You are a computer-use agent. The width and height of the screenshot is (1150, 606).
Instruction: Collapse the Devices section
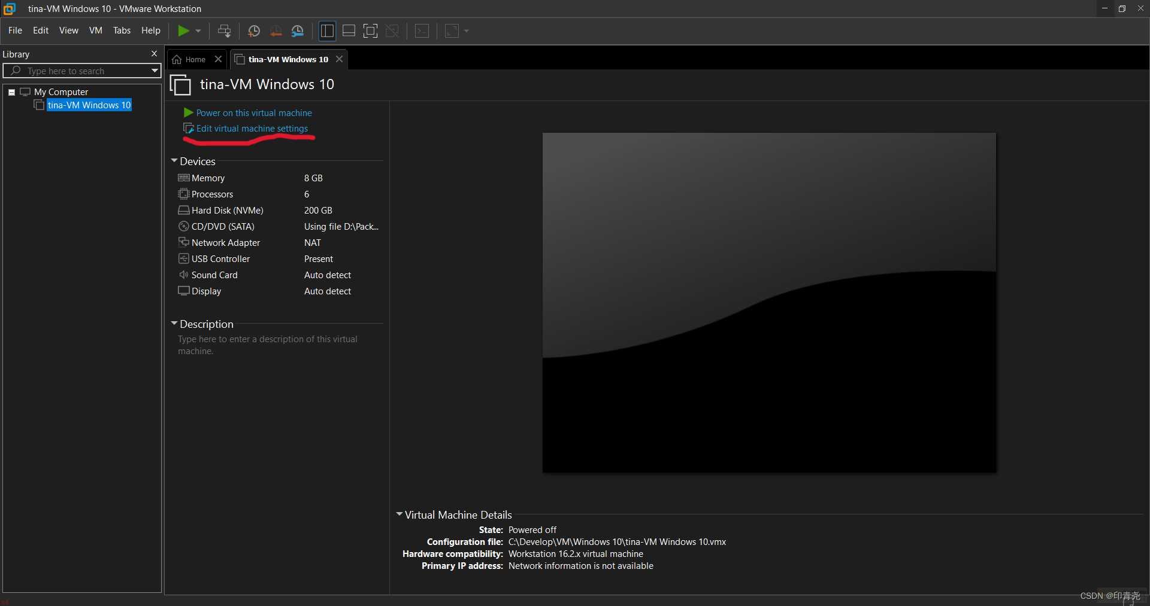[x=174, y=161]
